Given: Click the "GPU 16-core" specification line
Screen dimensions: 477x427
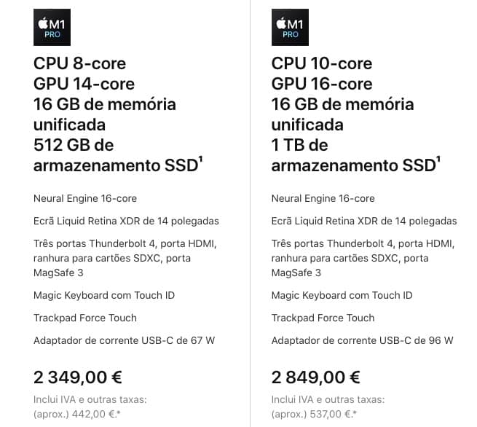Looking at the screenshot, I should (322, 83).
